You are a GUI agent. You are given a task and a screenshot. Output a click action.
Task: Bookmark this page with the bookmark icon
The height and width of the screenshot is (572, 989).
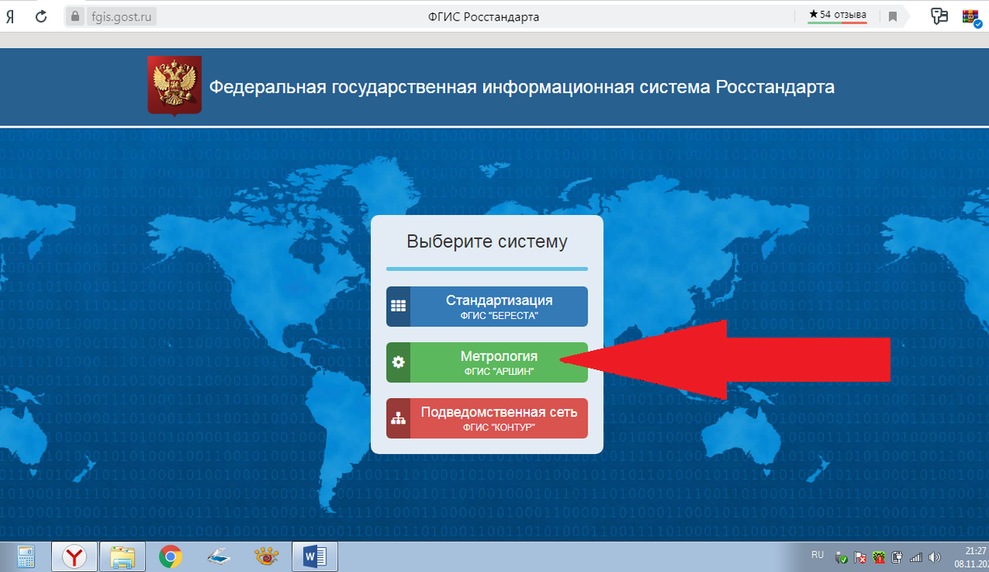893,16
